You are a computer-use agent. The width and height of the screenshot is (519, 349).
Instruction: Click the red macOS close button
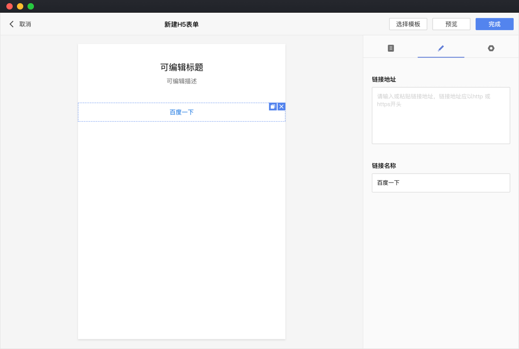coord(10,6)
